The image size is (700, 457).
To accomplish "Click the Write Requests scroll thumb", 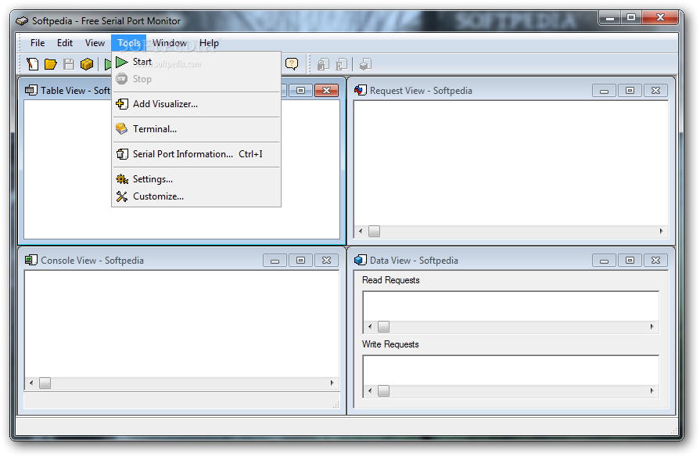I will coord(383,391).
